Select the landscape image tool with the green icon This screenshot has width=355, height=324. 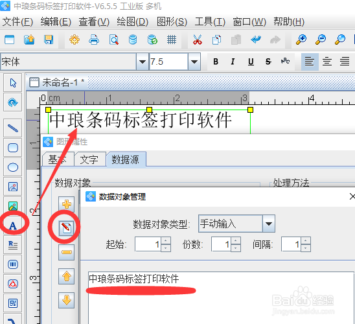click(x=13, y=206)
